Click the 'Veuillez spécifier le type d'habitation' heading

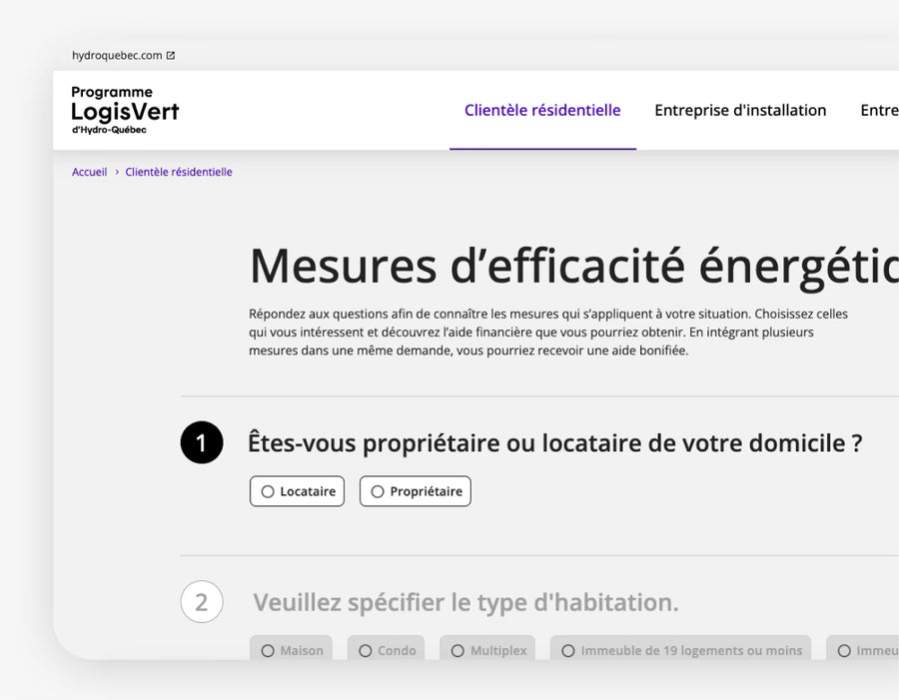pos(465,603)
